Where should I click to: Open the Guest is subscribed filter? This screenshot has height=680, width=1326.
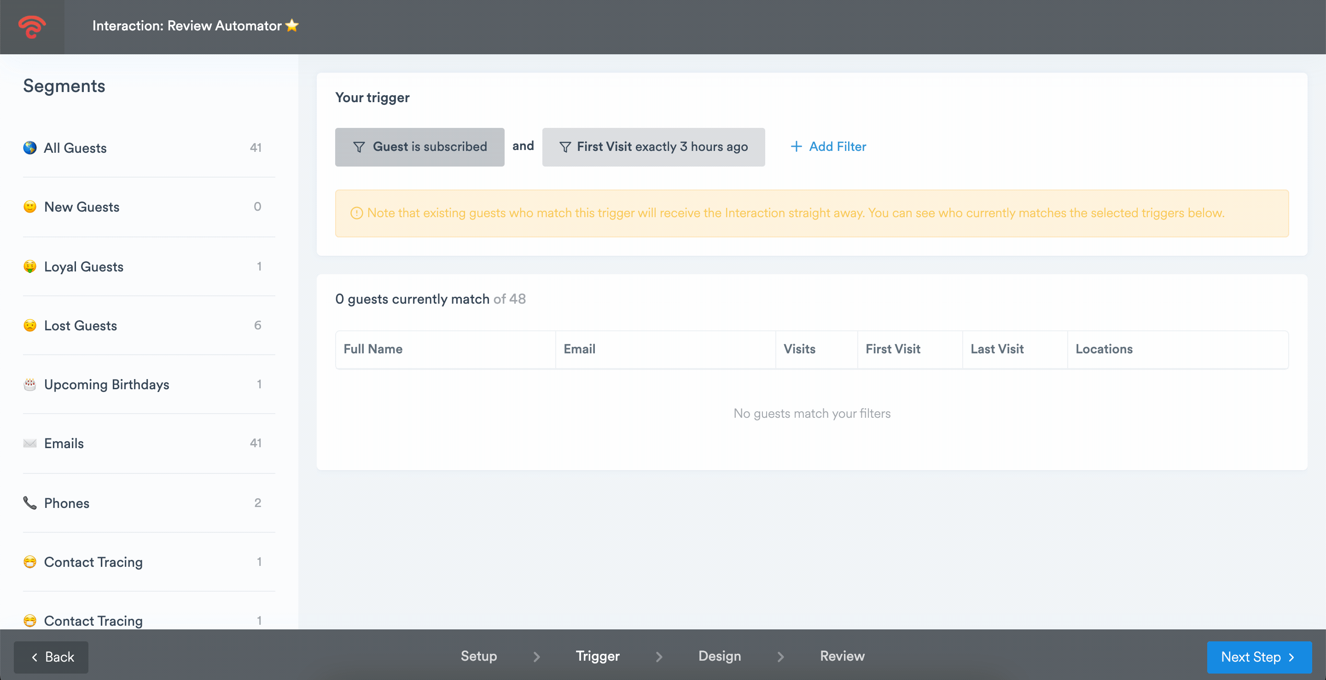(419, 147)
